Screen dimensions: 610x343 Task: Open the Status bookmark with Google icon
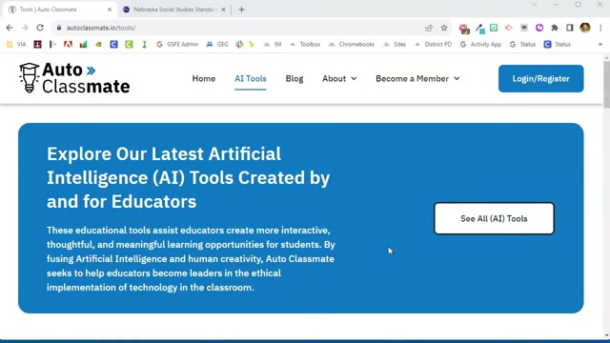523,45
